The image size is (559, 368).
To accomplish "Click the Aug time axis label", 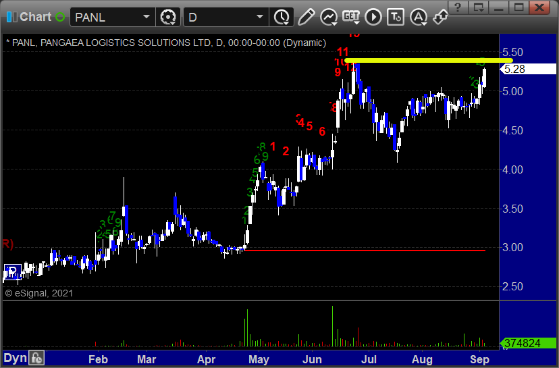I will pyautogui.click(x=423, y=359).
